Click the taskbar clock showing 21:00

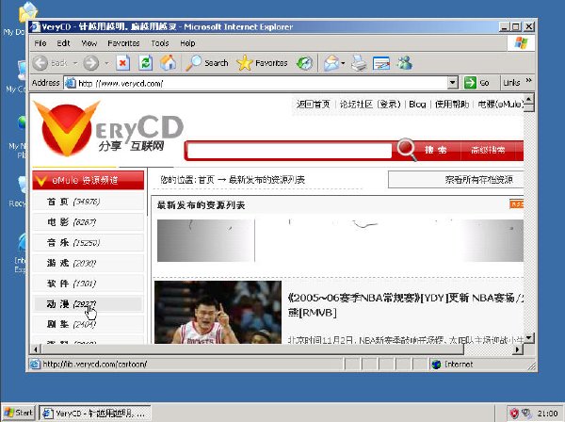(547, 414)
